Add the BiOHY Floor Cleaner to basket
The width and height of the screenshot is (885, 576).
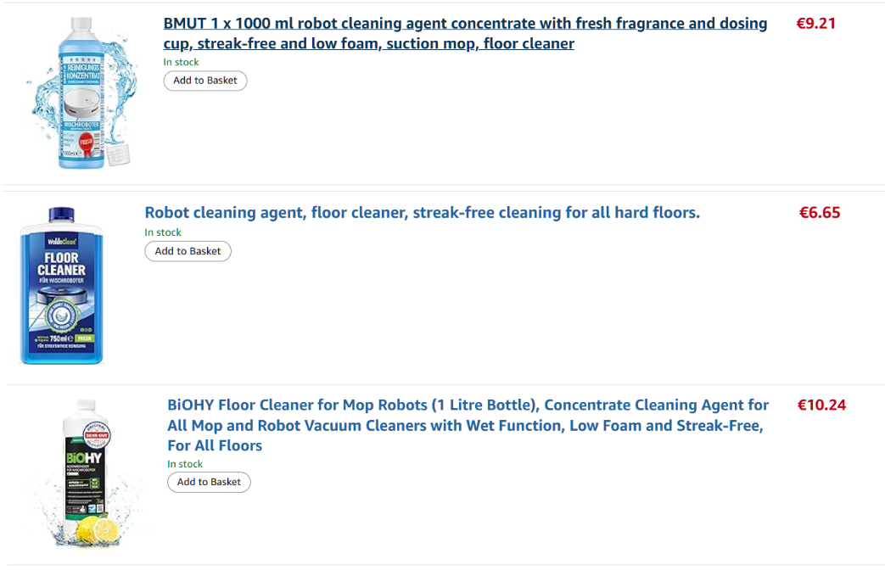pos(209,482)
